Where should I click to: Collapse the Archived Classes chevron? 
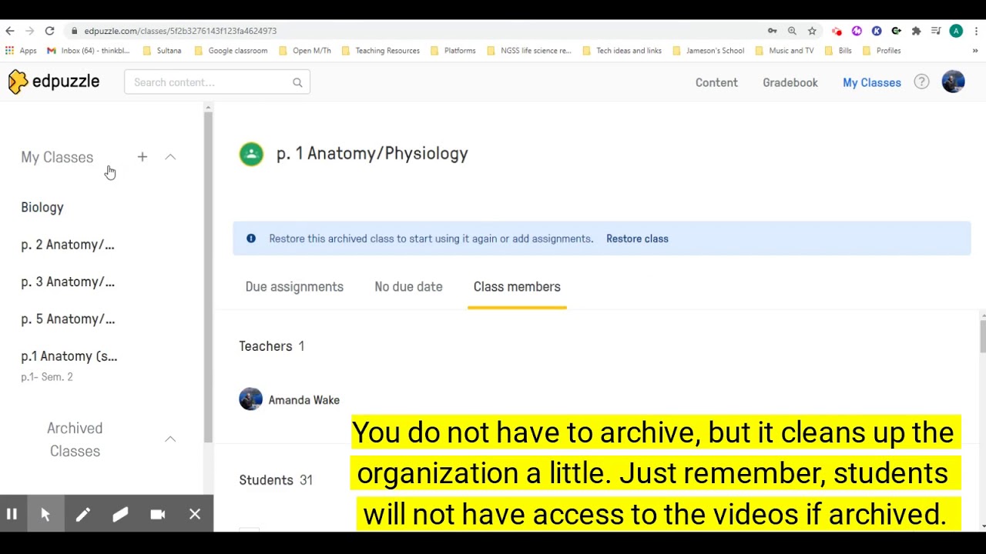click(170, 439)
